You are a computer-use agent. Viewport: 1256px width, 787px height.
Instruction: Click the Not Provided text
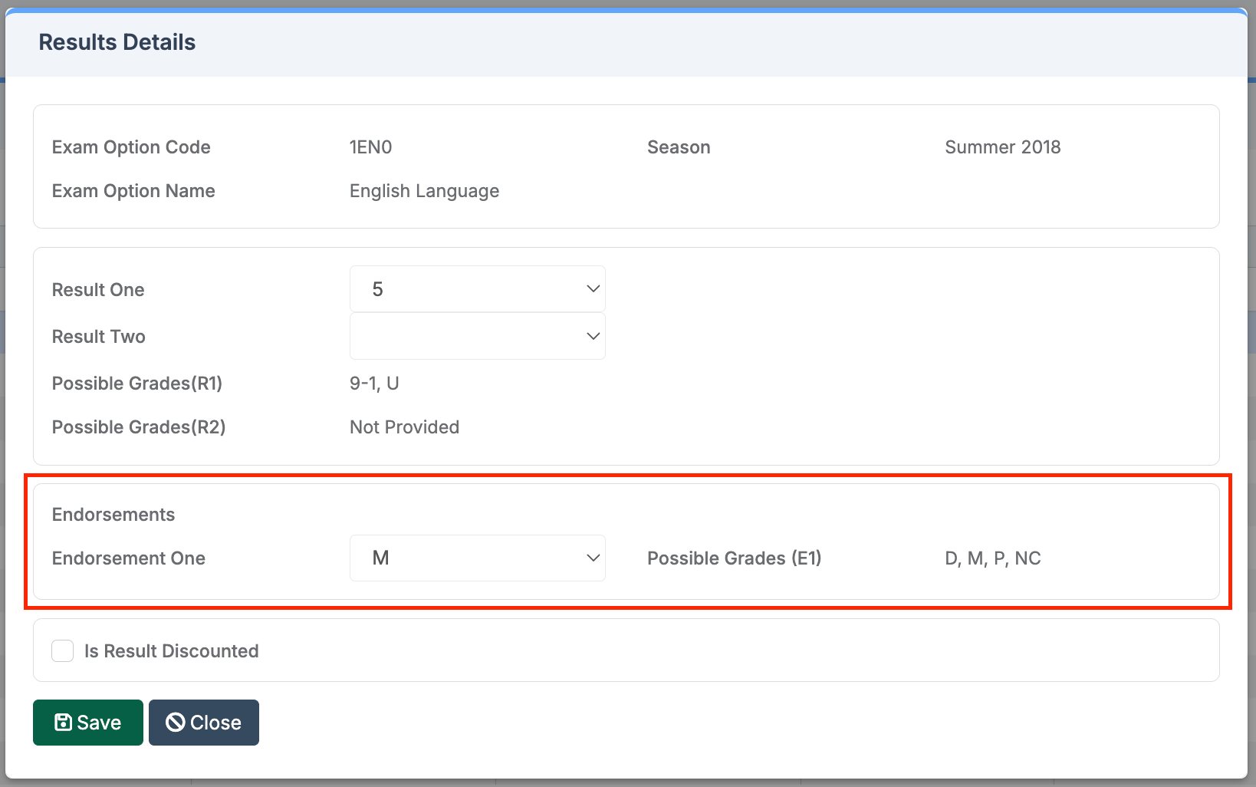[x=404, y=427]
